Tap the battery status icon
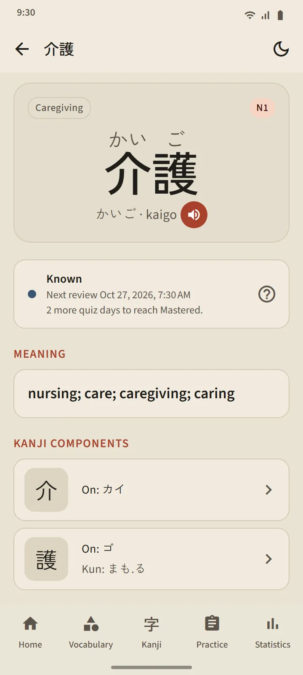303x675 pixels. coord(280,16)
